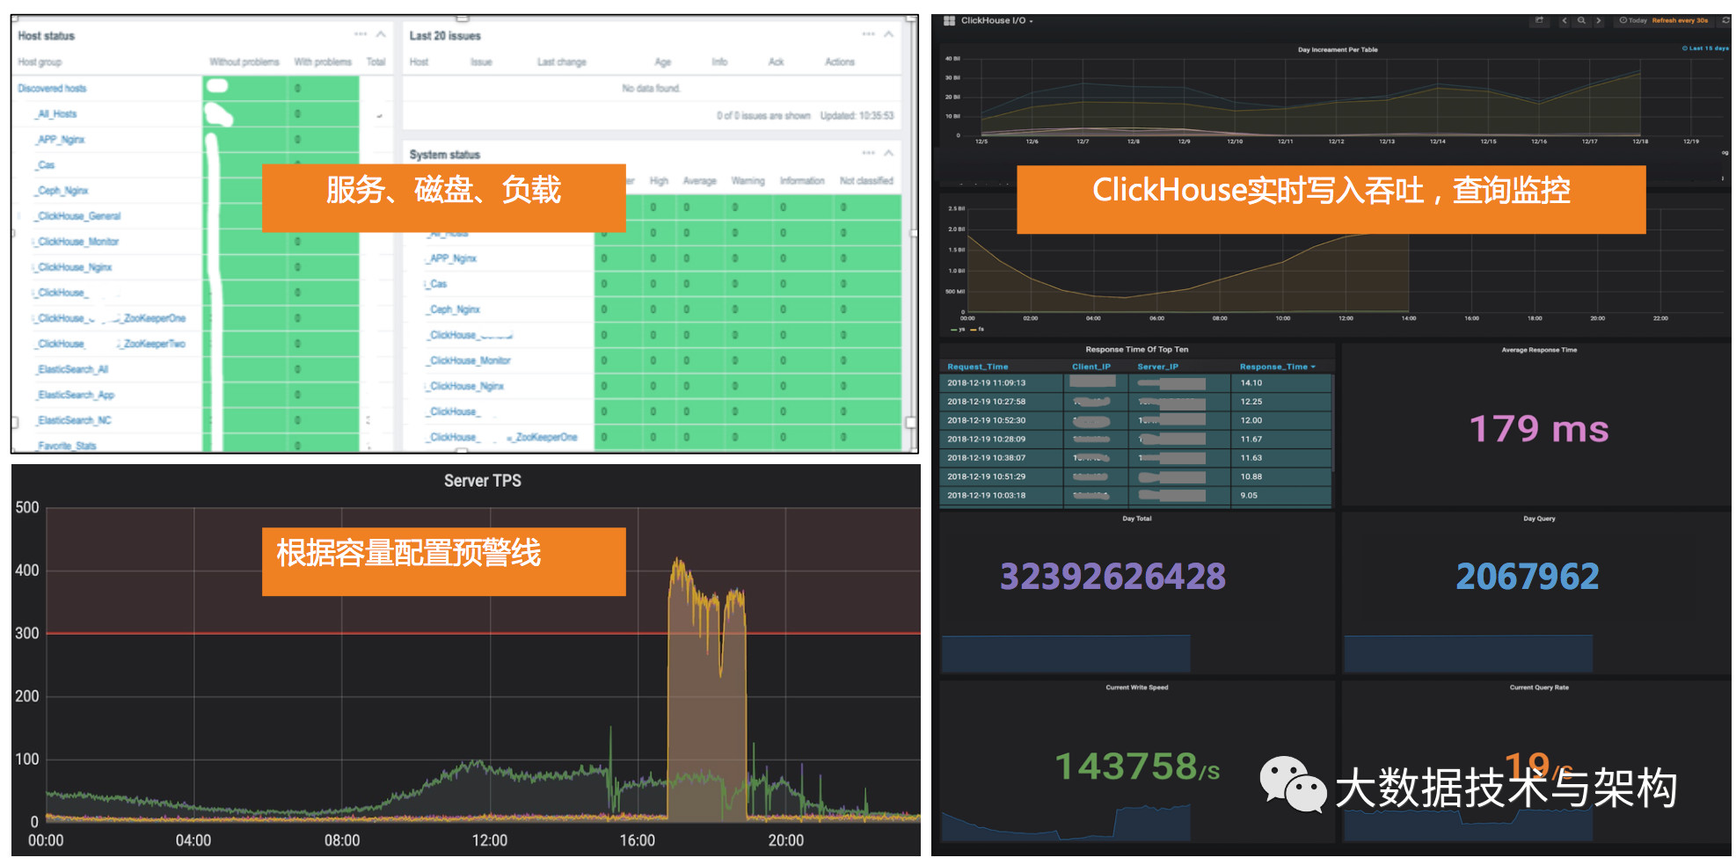Image resolution: width=1736 pixels, height=865 pixels.
Task: Open the Server TPS panel title
Action: (x=482, y=481)
